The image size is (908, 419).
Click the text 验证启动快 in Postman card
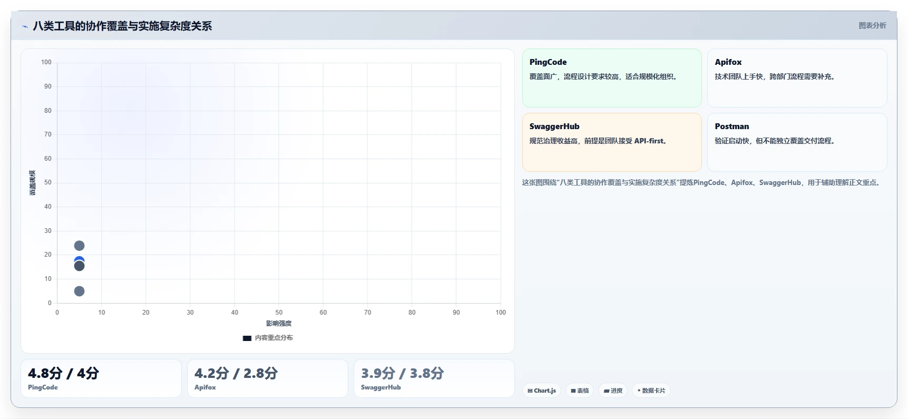(x=732, y=141)
